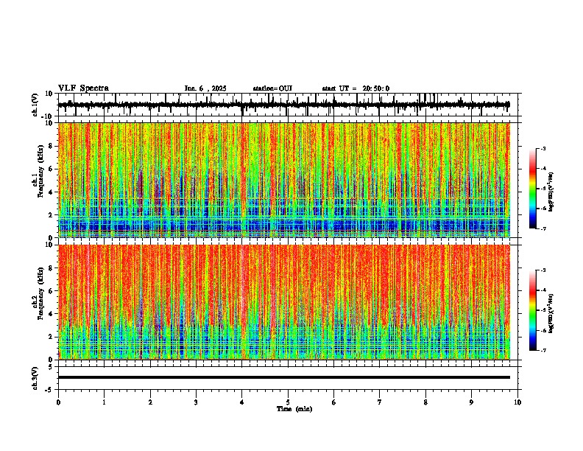Image resolution: width=583 pixels, height=451 pixels.
Task: Click the "3" tick label on the time axis
Action: [196, 402]
